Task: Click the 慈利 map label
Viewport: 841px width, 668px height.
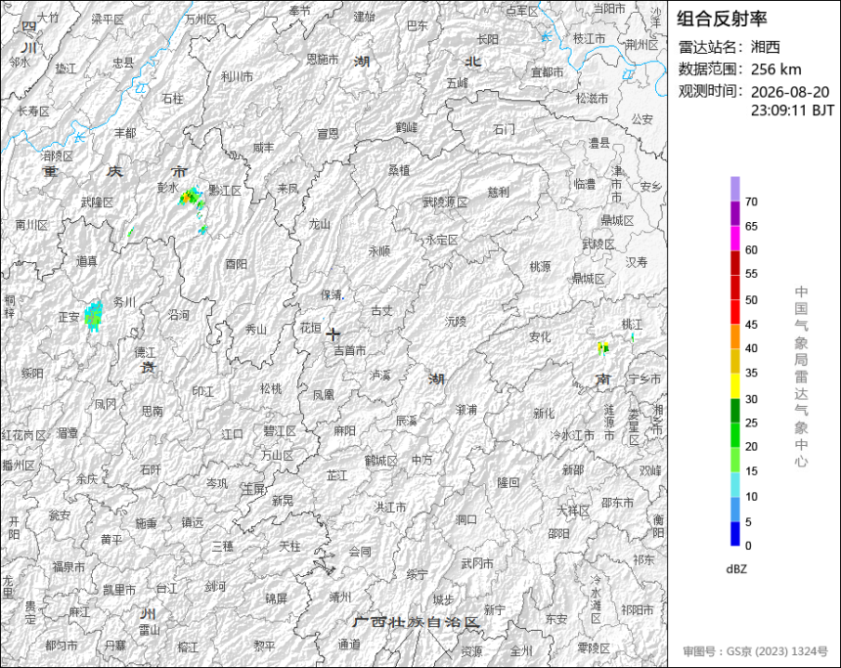Action: [x=498, y=192]
